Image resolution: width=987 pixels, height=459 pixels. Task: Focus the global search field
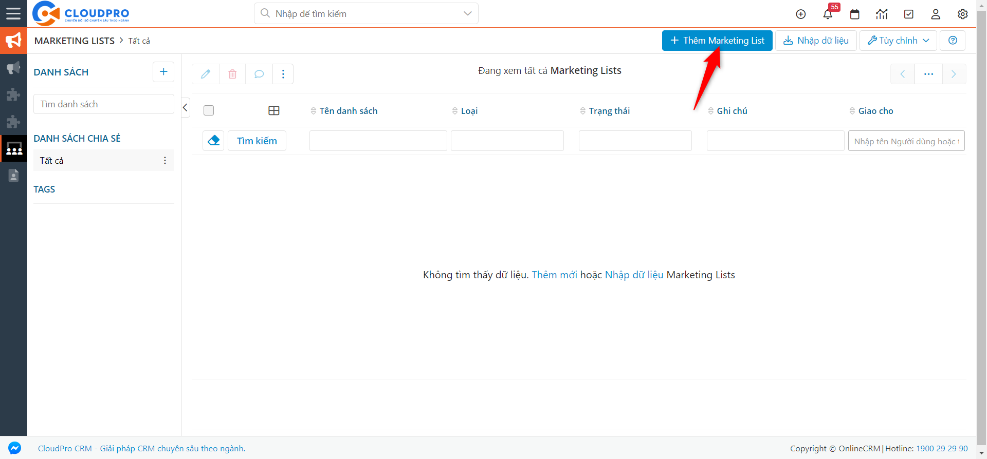pos(366,13)
